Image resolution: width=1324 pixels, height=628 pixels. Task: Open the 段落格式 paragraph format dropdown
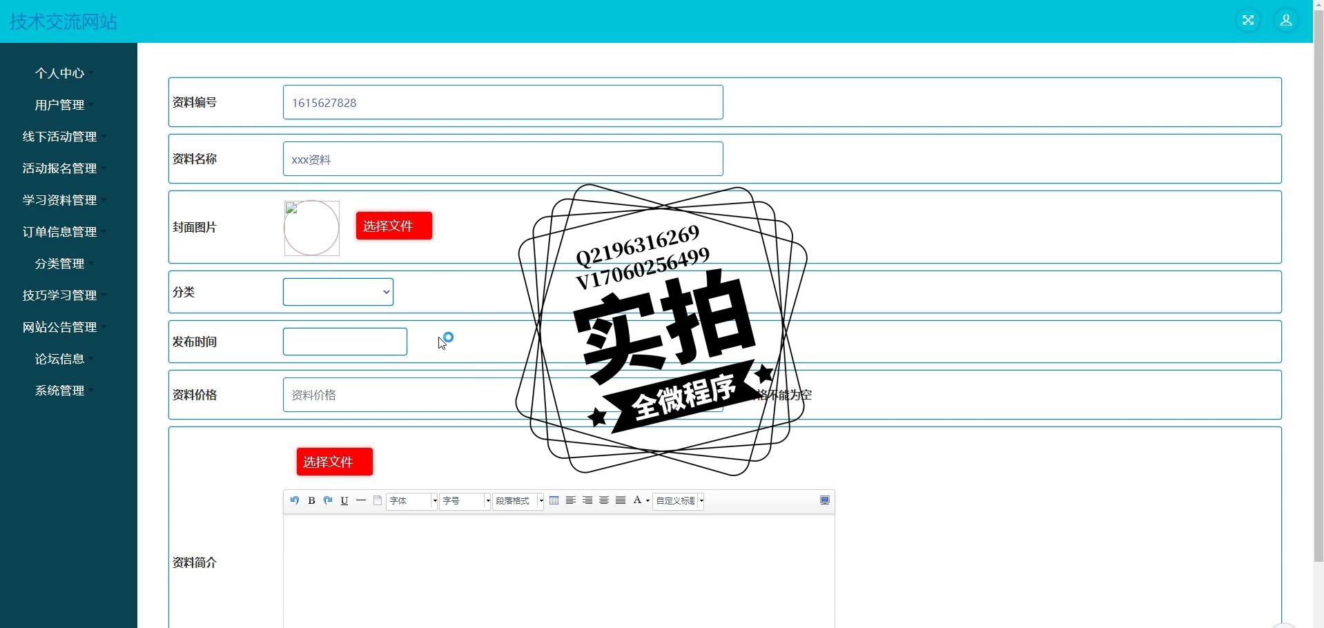[x=518, y=501]
